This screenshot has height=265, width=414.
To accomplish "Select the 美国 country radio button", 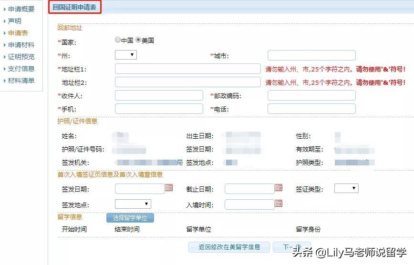I will click(x=138, y=40).
